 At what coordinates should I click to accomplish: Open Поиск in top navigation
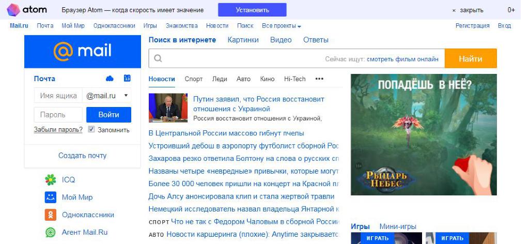click(245, 26)
